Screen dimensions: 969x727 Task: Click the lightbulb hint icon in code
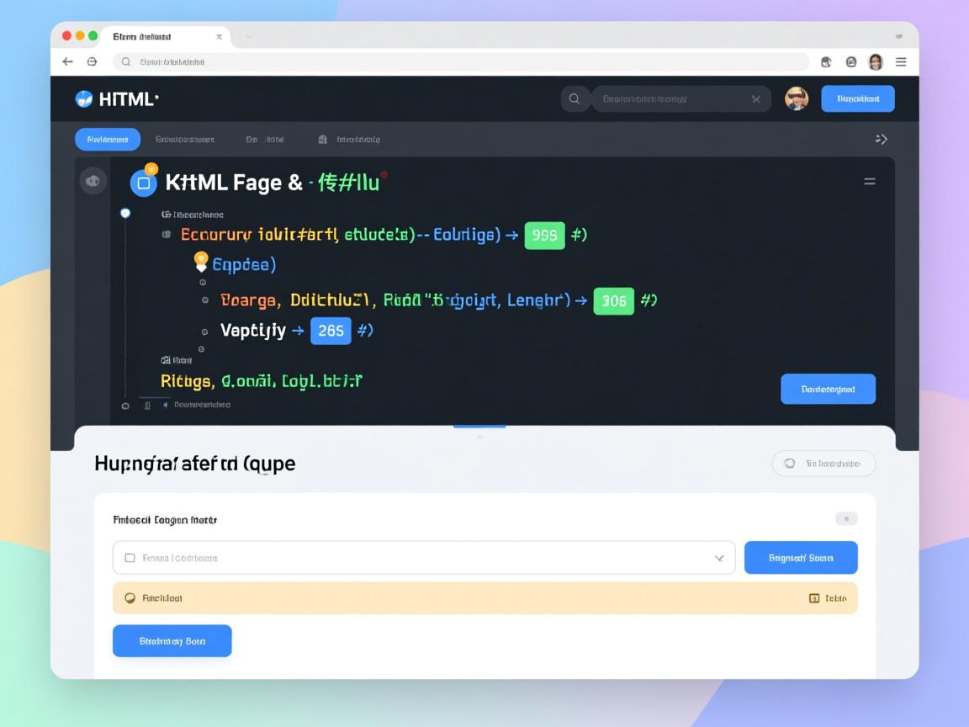[x=201, y=262]
